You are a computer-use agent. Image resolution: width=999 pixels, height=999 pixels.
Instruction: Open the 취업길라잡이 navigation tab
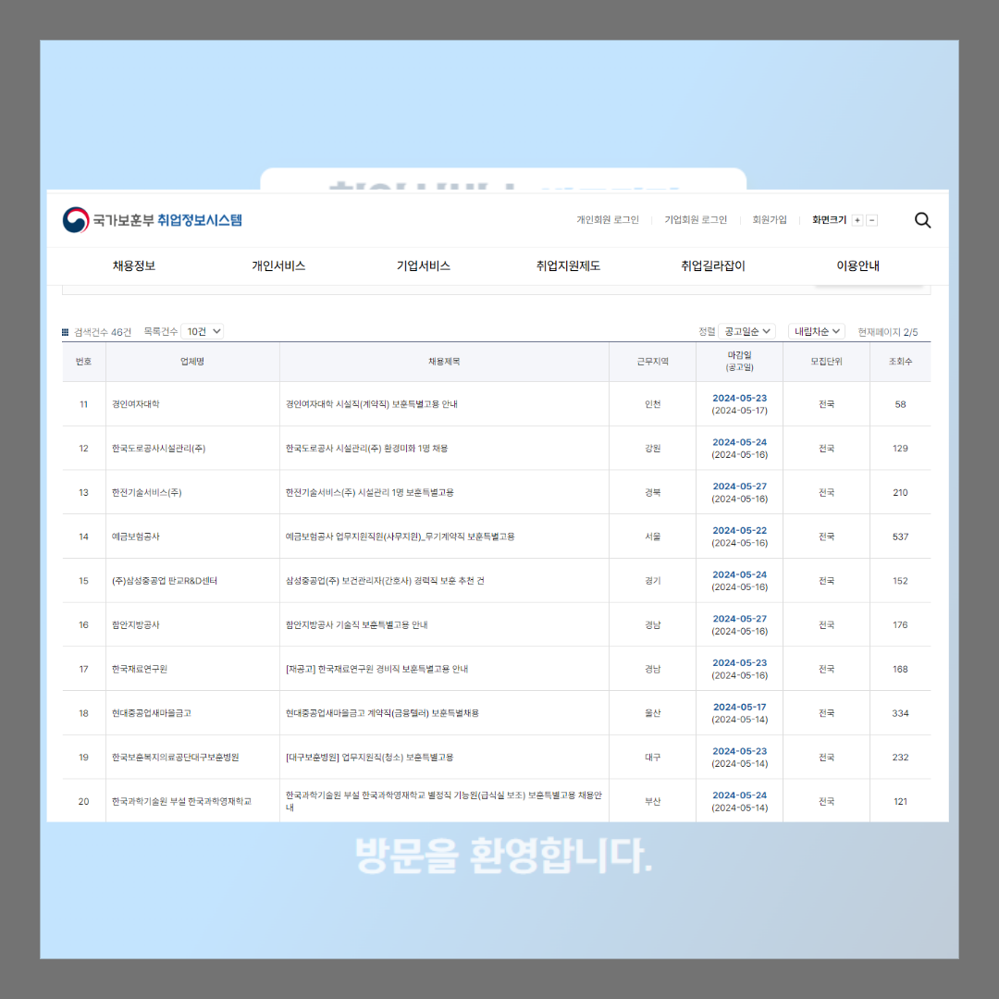click(x=709, y=265)
